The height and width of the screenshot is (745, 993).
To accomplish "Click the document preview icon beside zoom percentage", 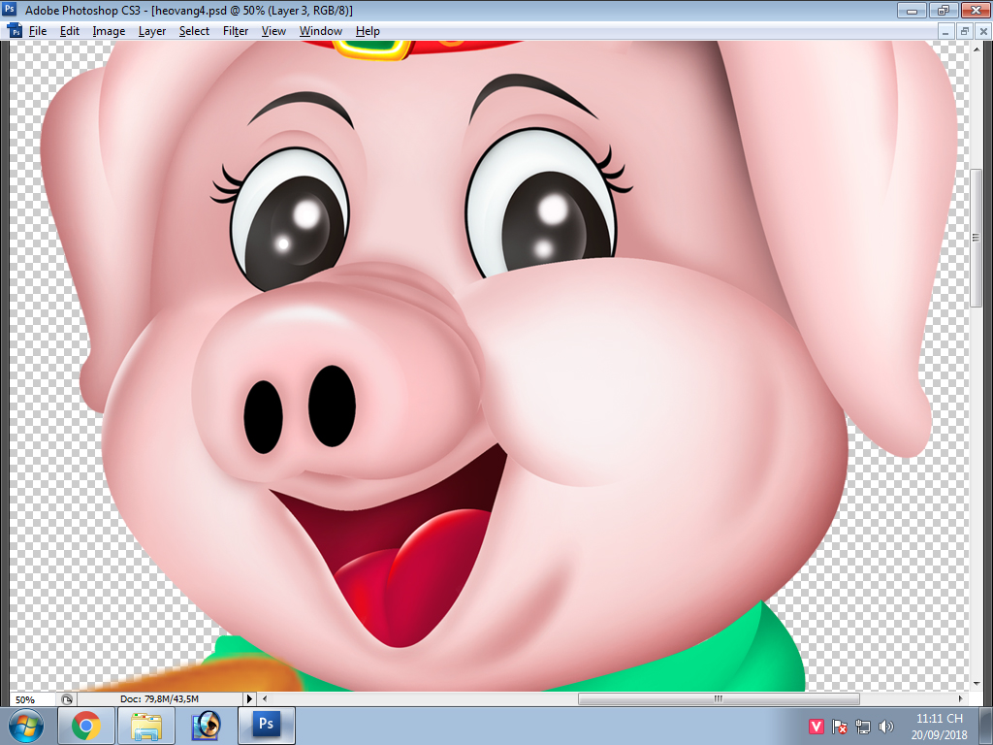I will point(66,697).
